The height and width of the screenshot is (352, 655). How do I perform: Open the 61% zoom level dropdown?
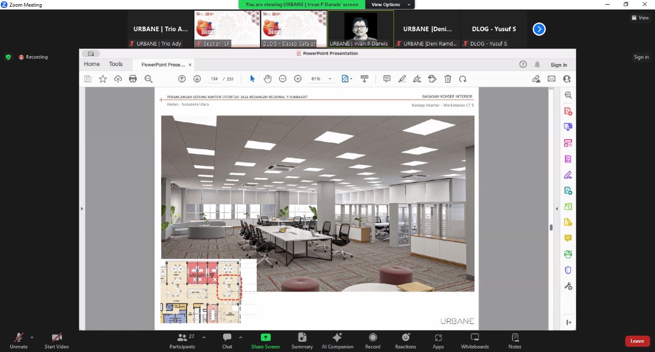pyautogui.click(x=330, y=79)
